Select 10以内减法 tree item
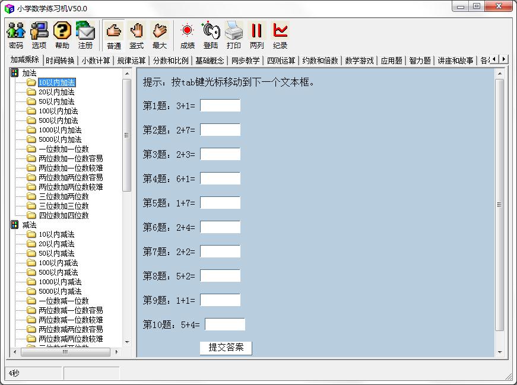The width and height of the screenshot is (517, 385). [57, 234]
